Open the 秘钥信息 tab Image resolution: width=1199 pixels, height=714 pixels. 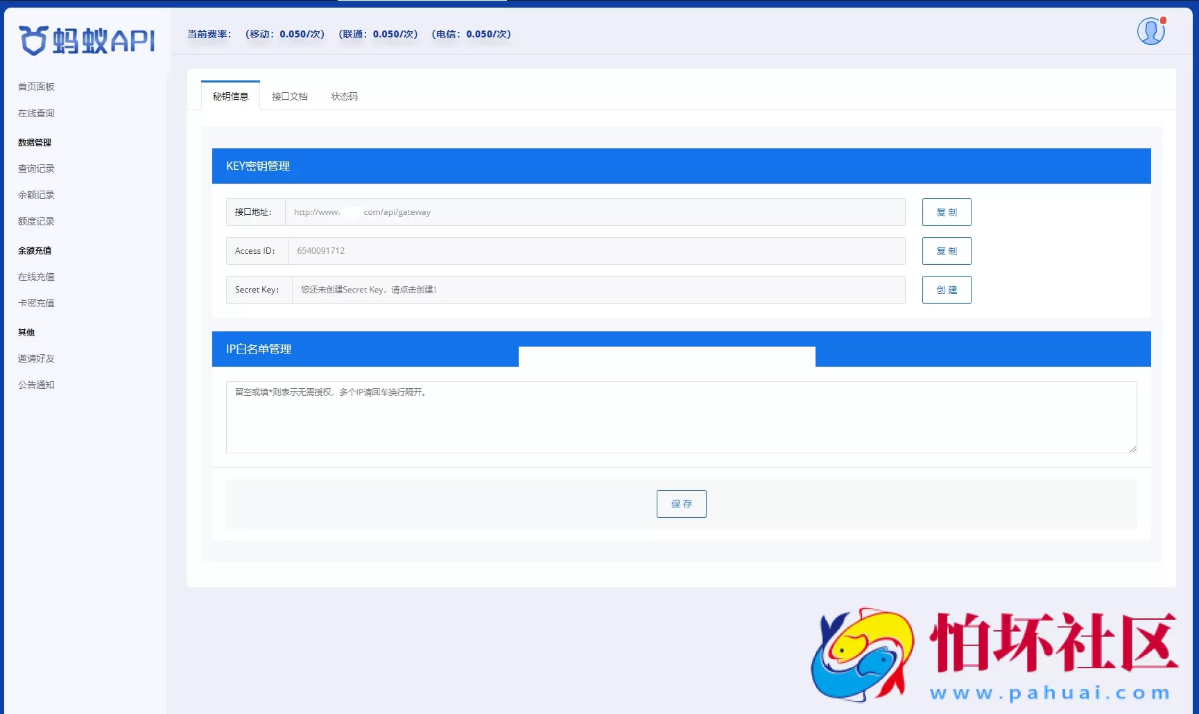click(x=230, y=96)
